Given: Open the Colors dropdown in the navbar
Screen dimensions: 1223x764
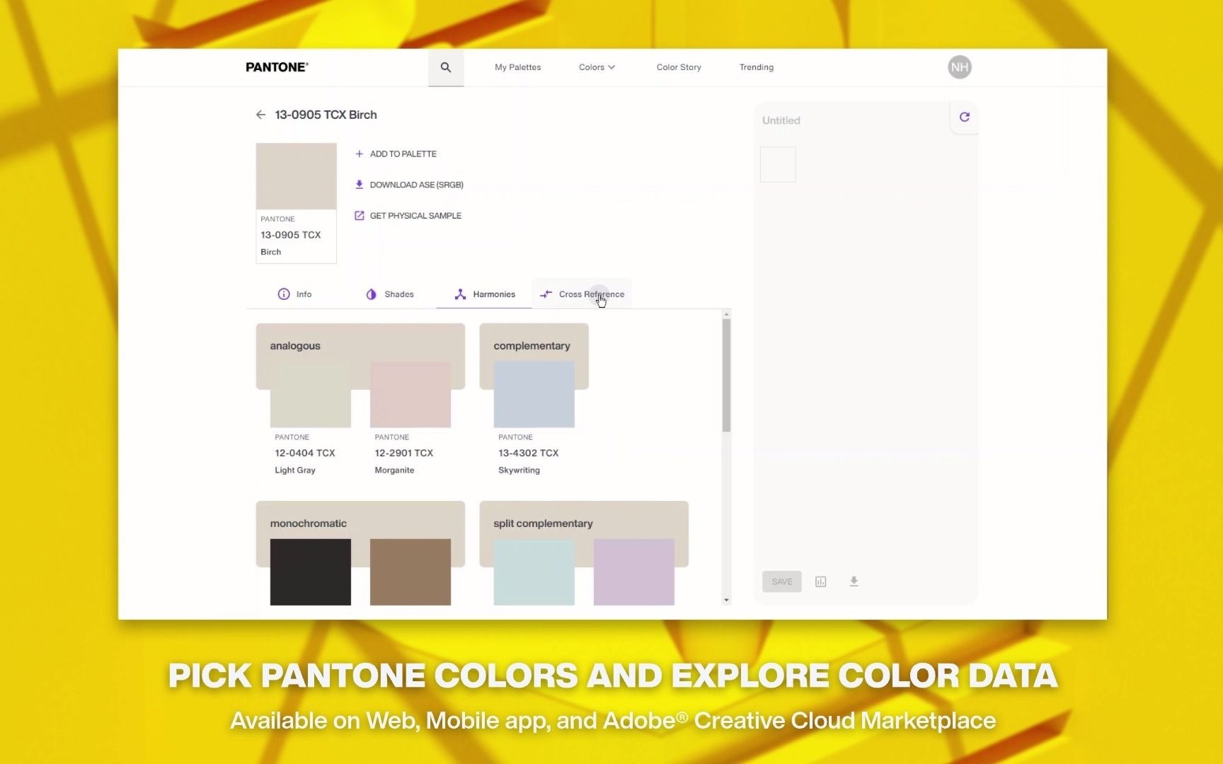Looking at the screenshot, I should [x=597, y=67].
